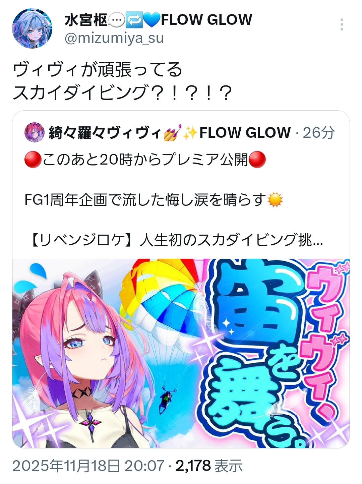View the 2,178 表示 view count
The width and height of the screenshot is (362, 484).
tap(209, 466)
